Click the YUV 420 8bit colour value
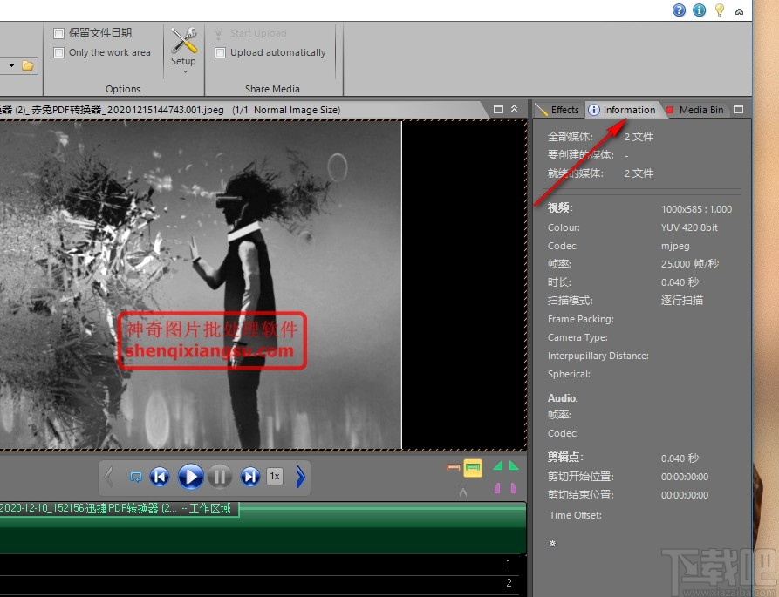Screen dimensions: 779x597 tap(689, 227)
